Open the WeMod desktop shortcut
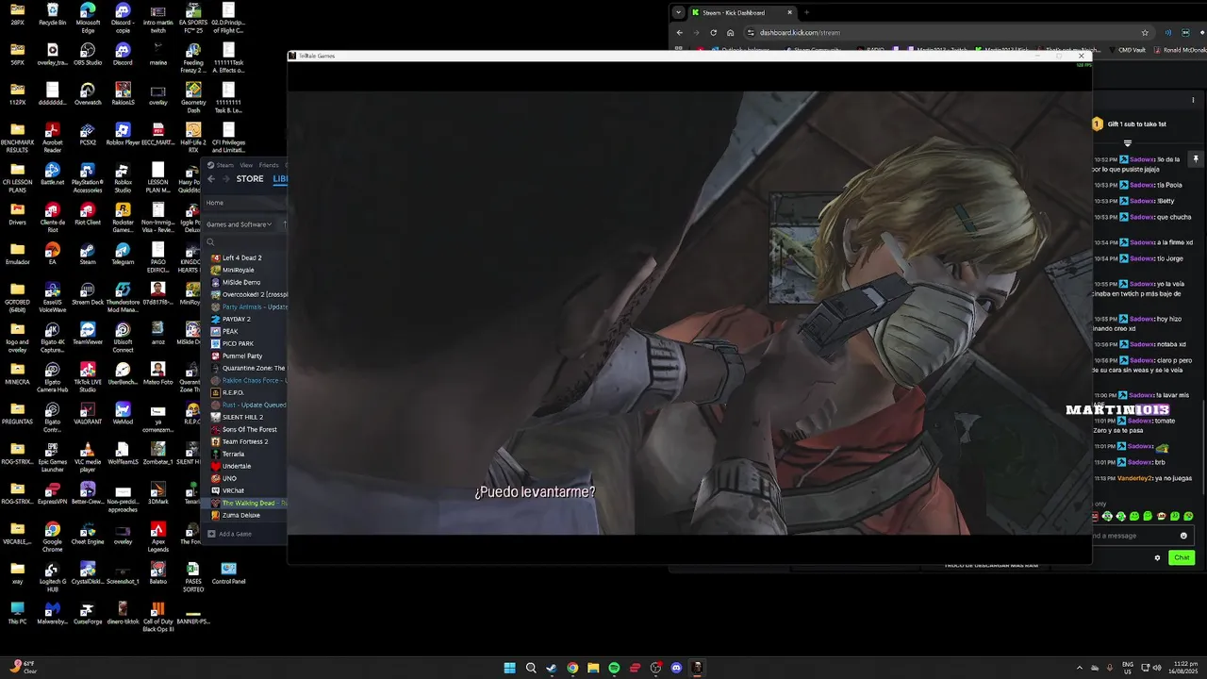Image resolution: width=1207 pixels, height=679 pixels. click(123, 414)
